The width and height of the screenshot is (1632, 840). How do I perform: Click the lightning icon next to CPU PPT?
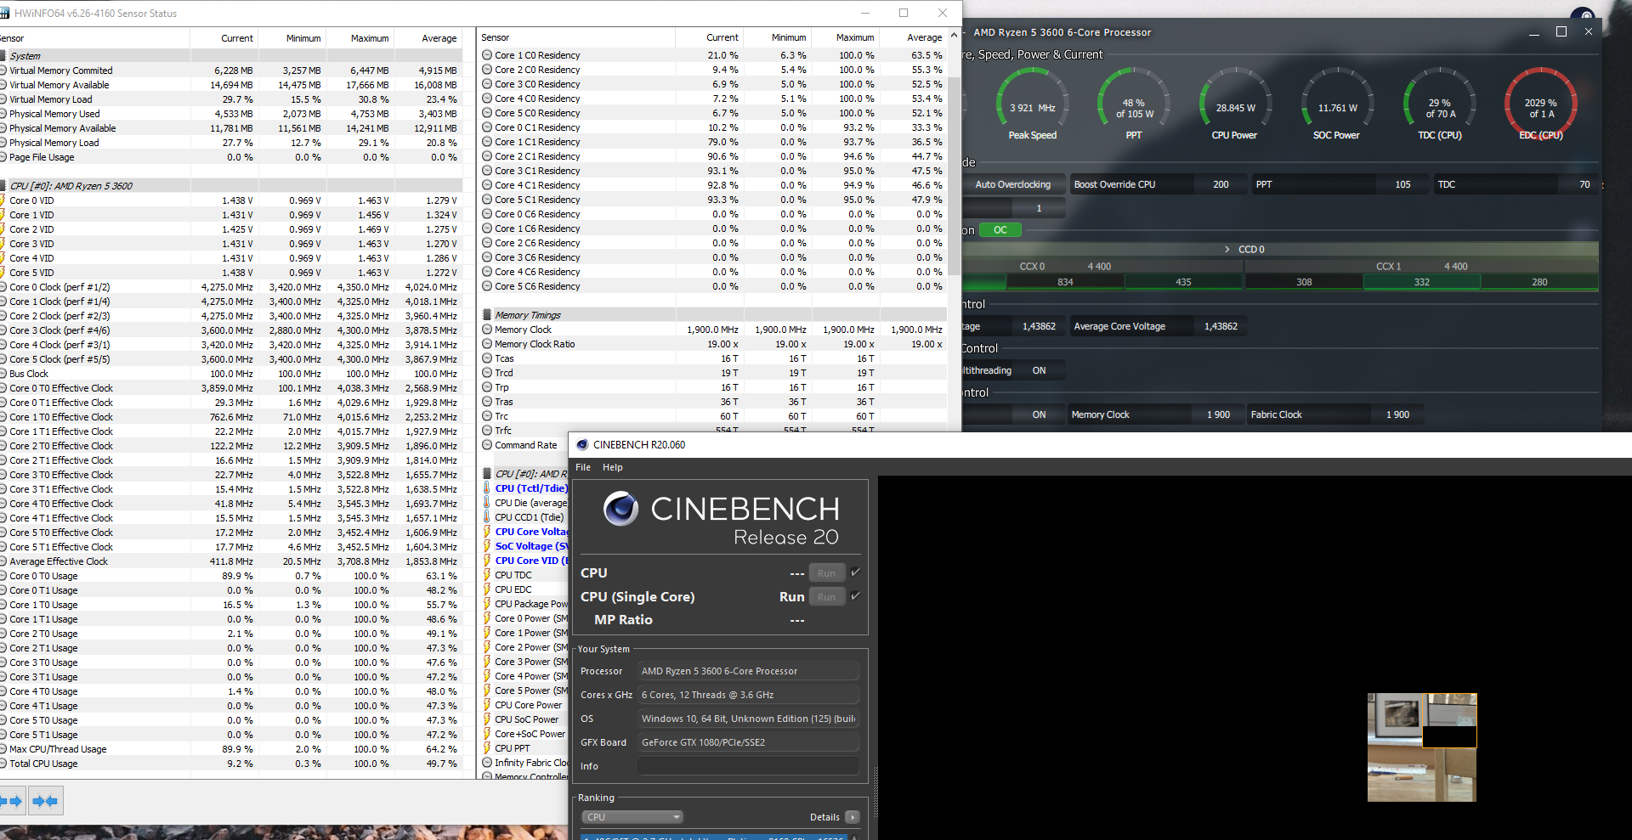coord(487,748)
